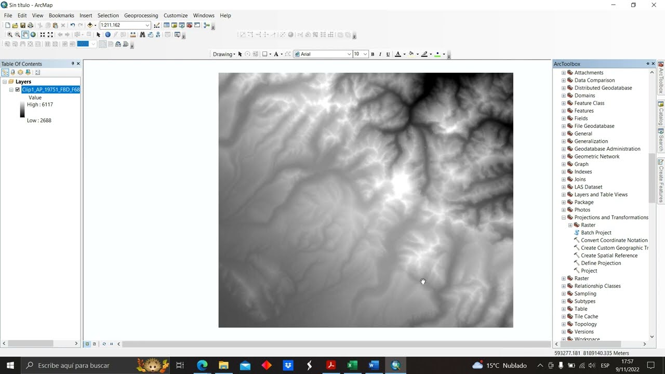Switch TOC to List By Drawing Order
This screenshot has height=374, width=665.
pos(5,72)
